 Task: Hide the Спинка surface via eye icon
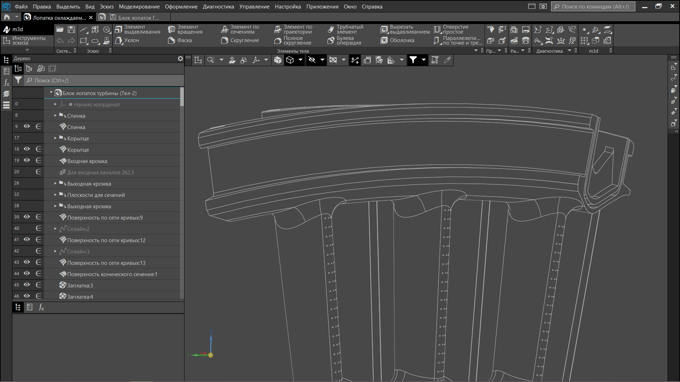click(x=27, y=127)
